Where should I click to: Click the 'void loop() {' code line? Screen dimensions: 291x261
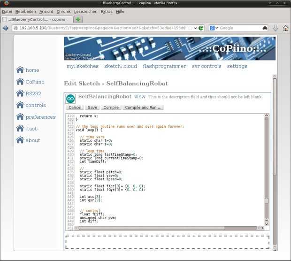(89, 130)
